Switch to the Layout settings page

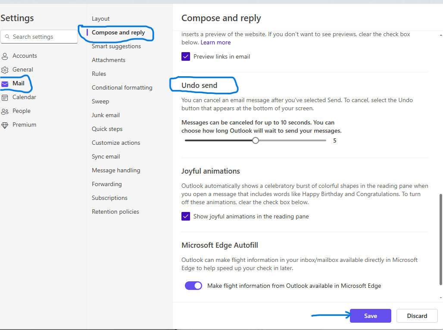click(100, 19)
